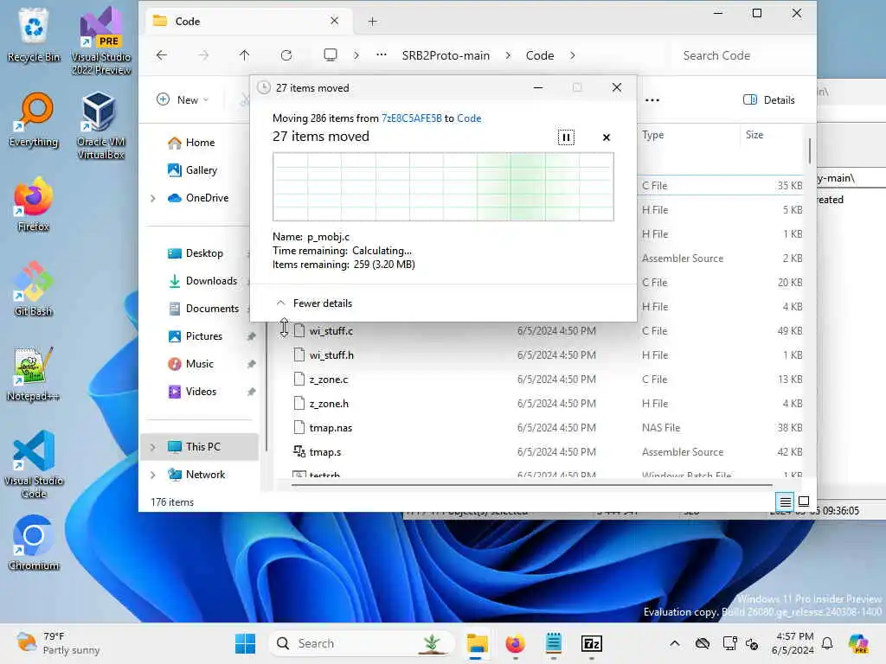Viewport: 886px width, 664px height.
Task: Cancel the file move operation
Action: point(607,137)
